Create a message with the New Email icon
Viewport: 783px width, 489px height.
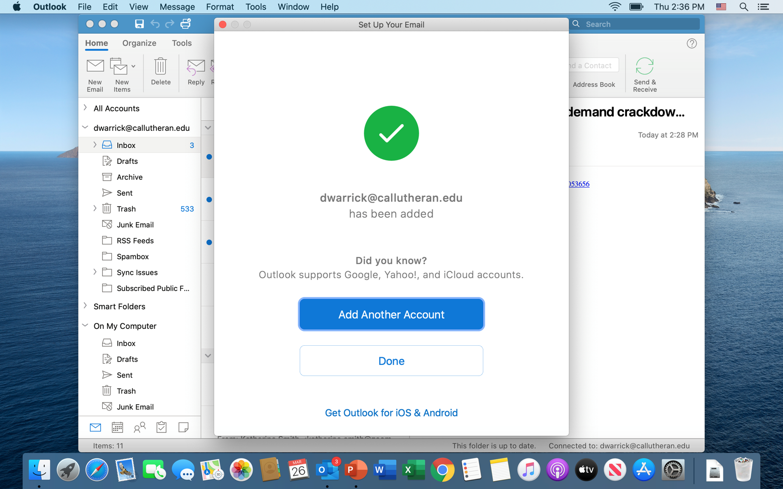pos(95,66)
